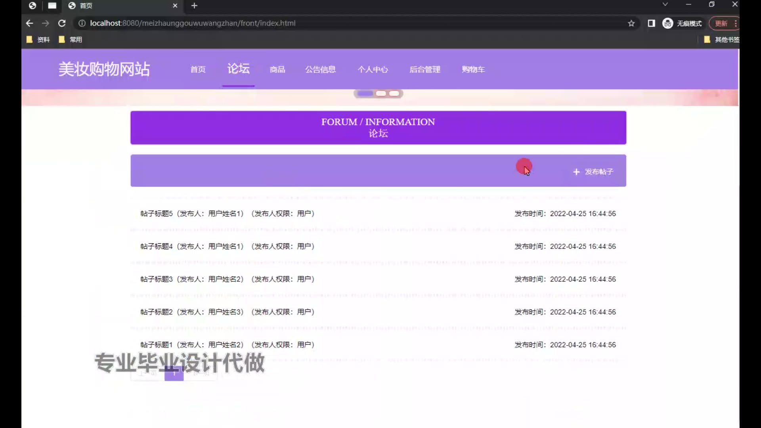The image size is (761, 428).
Task: Expand the tab search chevron
Action: click(x=665, y=4)
